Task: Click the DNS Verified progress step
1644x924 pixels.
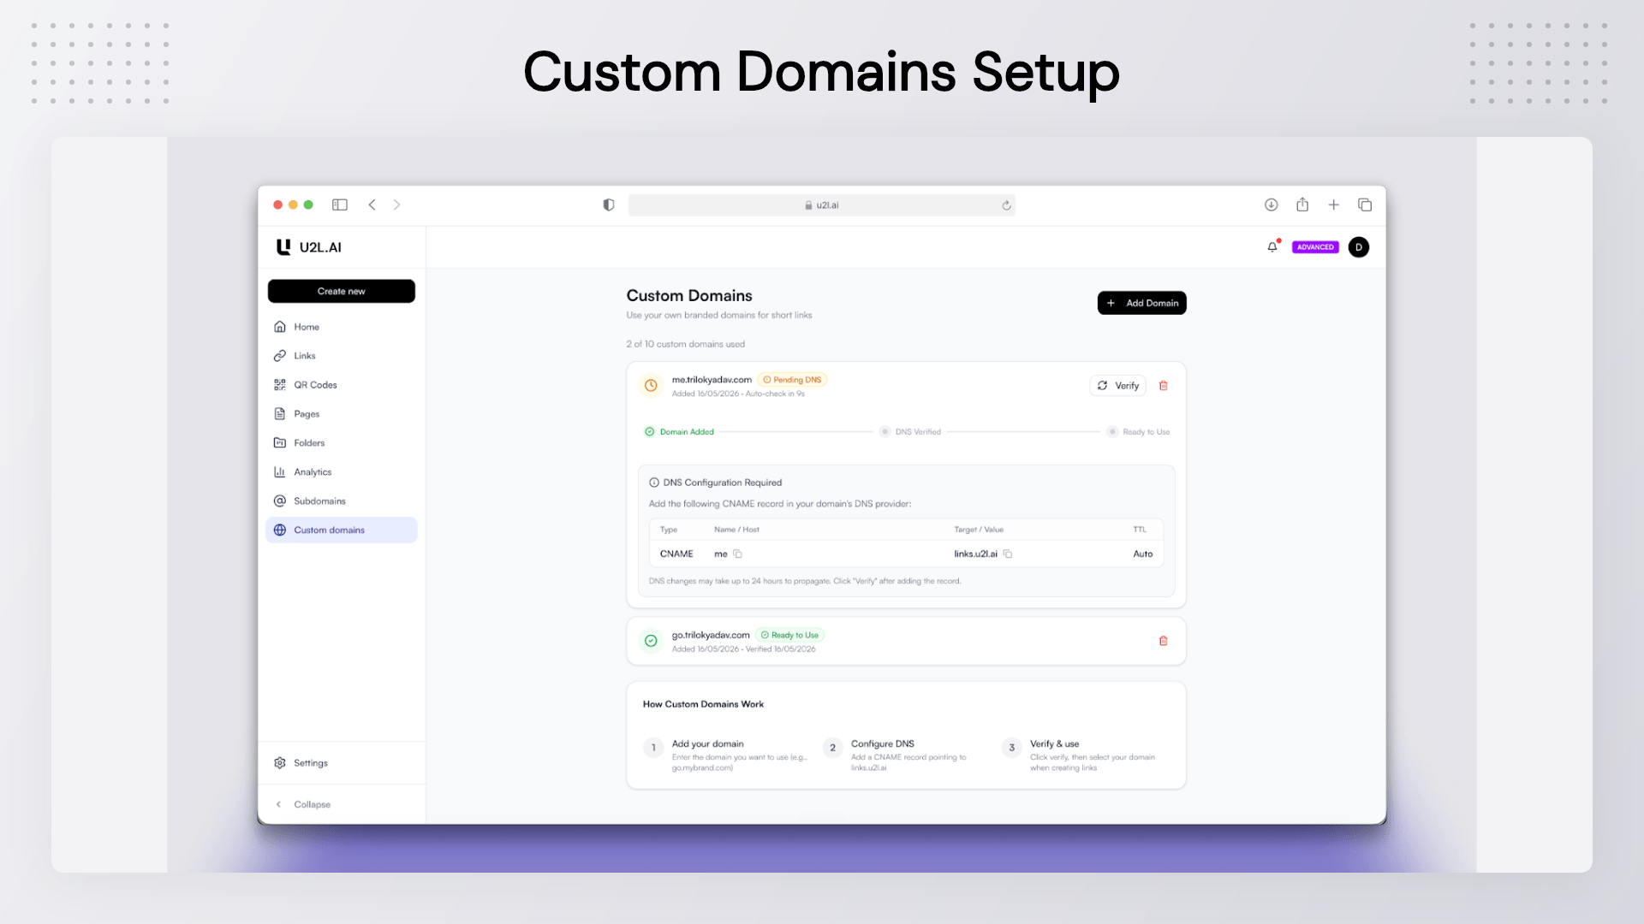Action: tap(910, 432)
